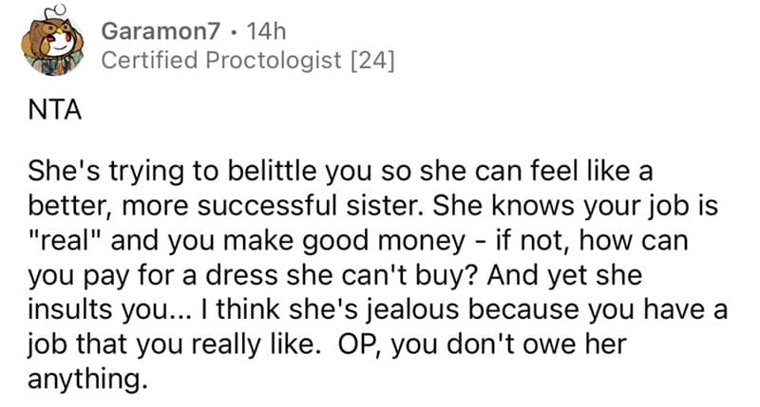Open the Garamon7 username profile link

[161, 32]
